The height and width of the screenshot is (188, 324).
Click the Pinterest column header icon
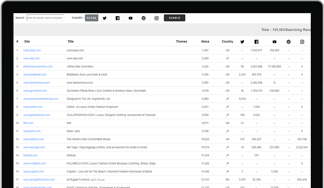click(289, 42)
